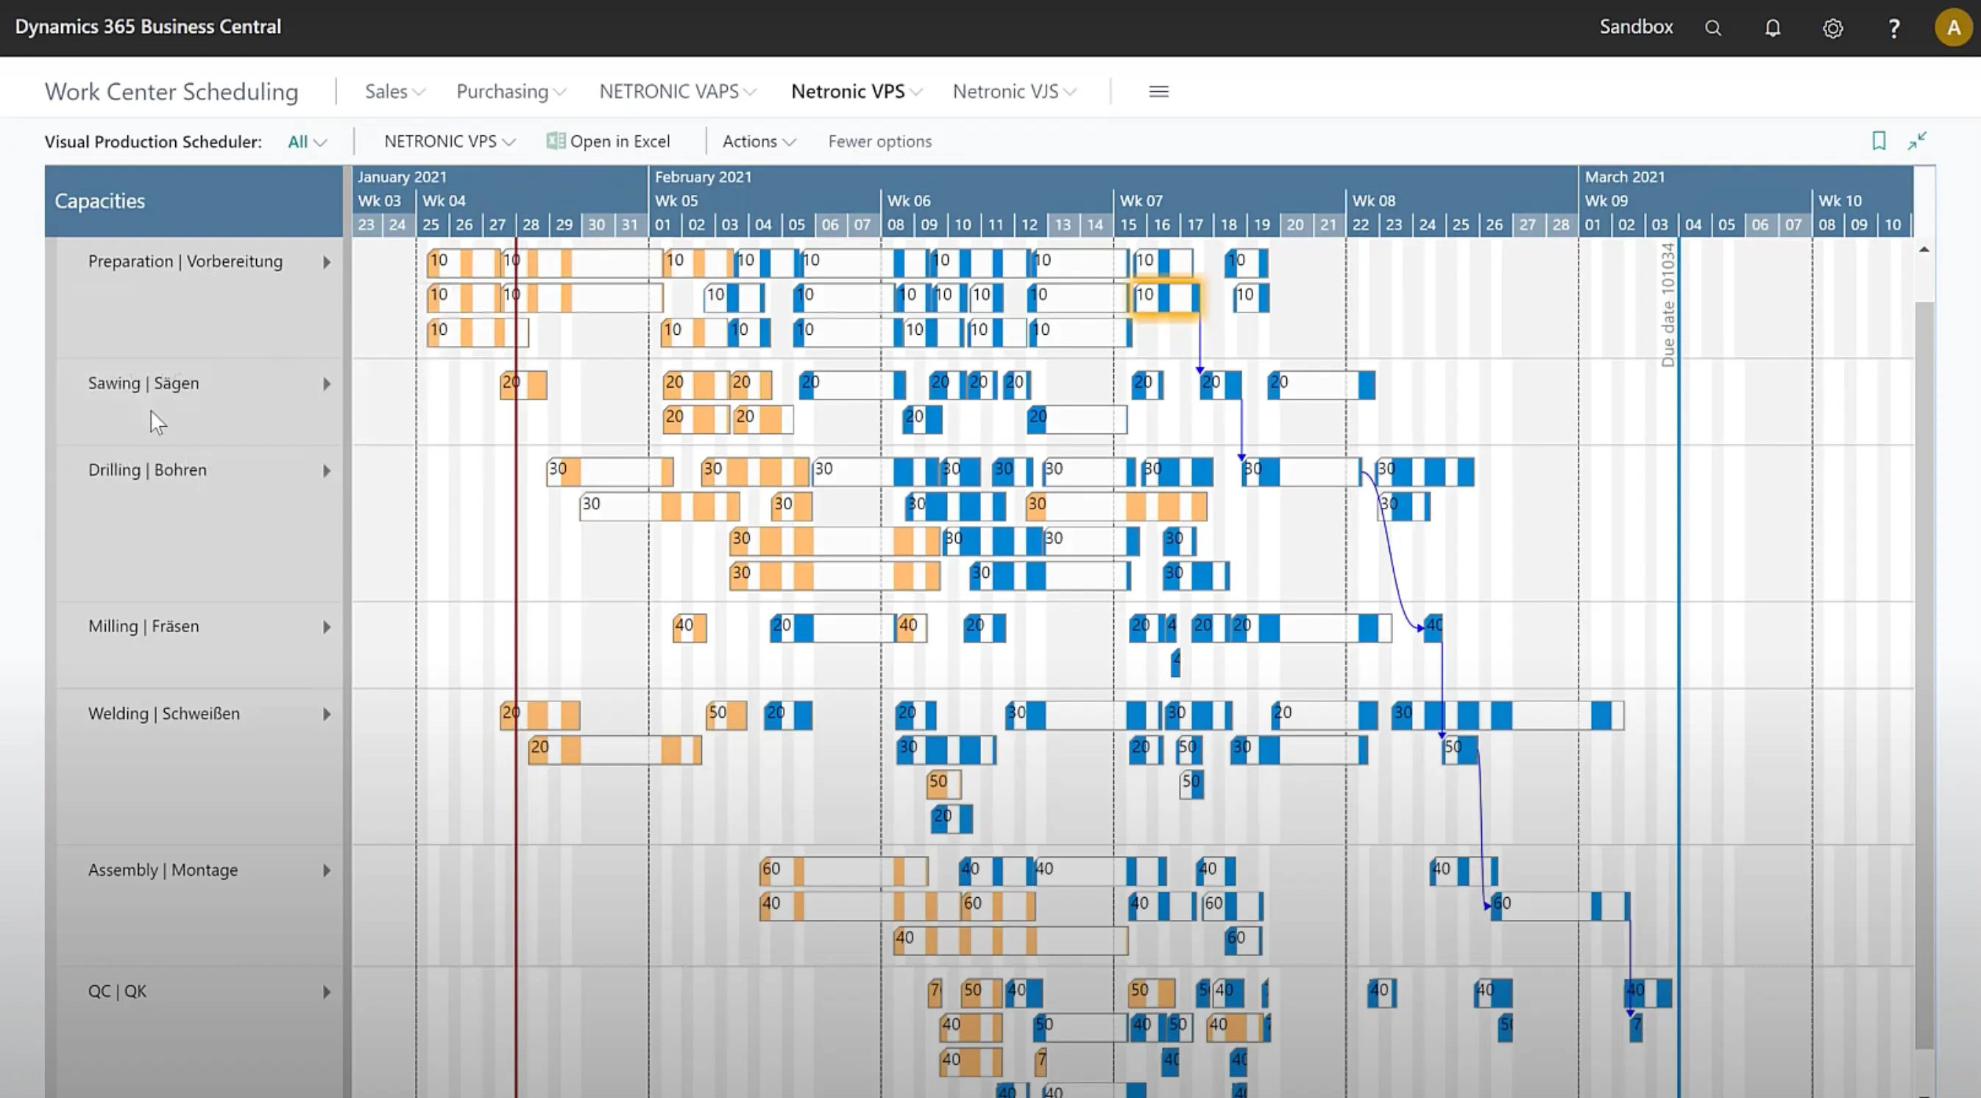The image size is (1981, 1098).
Task: Open NETRONIC VPS toolbar dropdown
Action: 449,141
